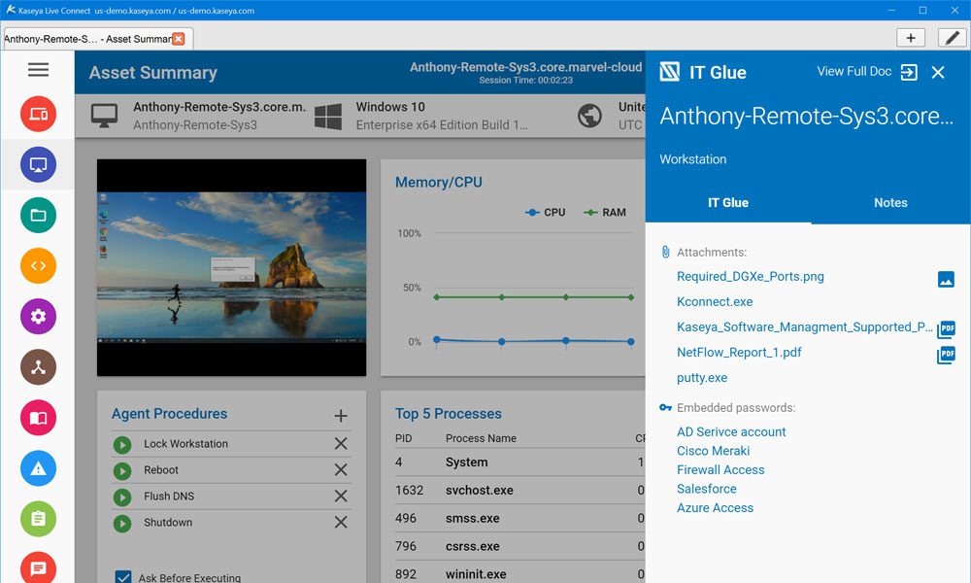Select the csrss.exe process row
Screen dimensions: 971x583
tap(519, 546)
